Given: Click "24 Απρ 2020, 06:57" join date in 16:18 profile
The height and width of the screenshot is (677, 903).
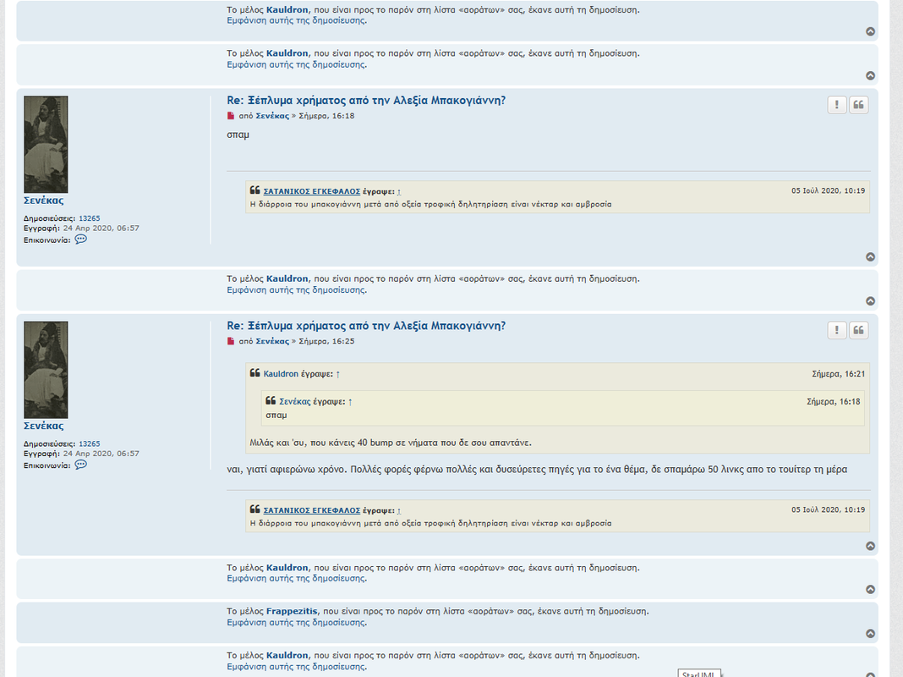Looking at the screenshot, I should point(101,228).
